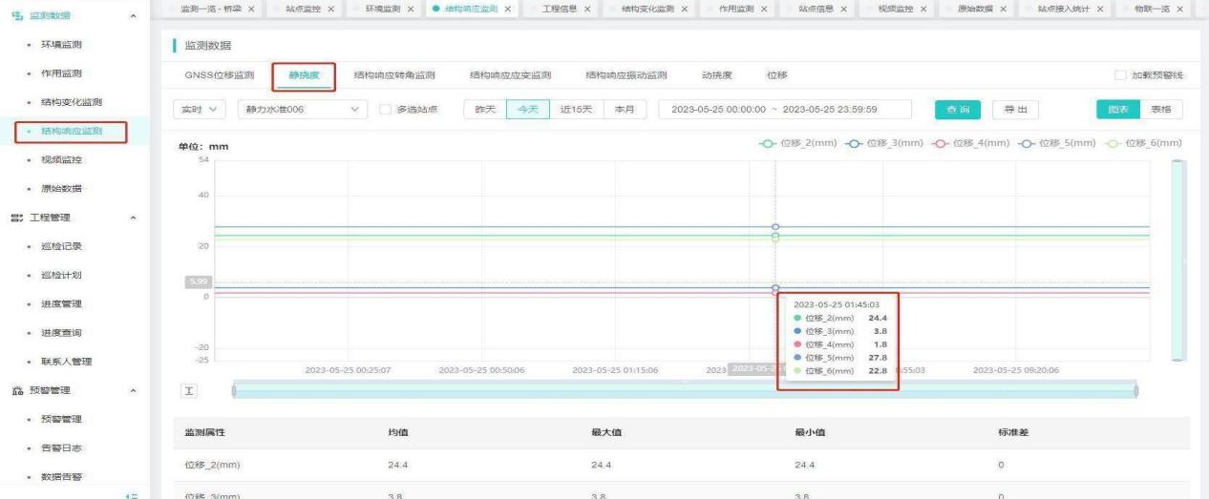Enable the 加载预警线 checkbox
This screenshot has width=1209, height=499.
[1121, 75]
